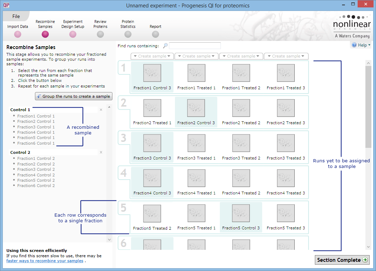376x271 pixels.
Task: Click the search magnifier icon
Action: (165, 46)
